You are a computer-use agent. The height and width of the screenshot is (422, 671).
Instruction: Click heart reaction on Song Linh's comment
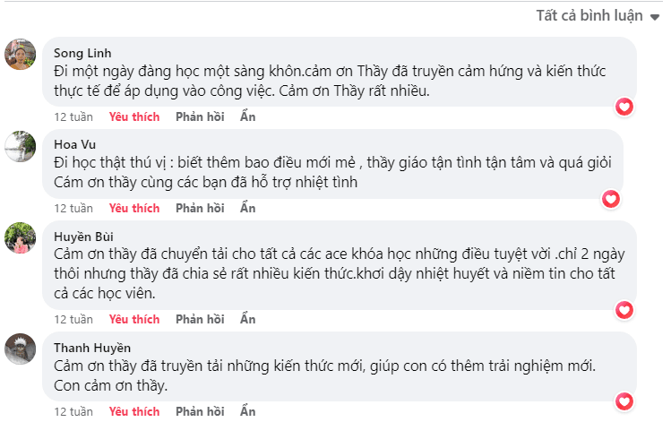(624, 107)
